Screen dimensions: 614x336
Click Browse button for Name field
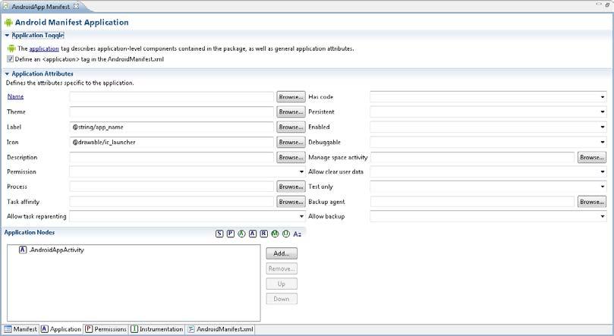[x=291, y=97]
